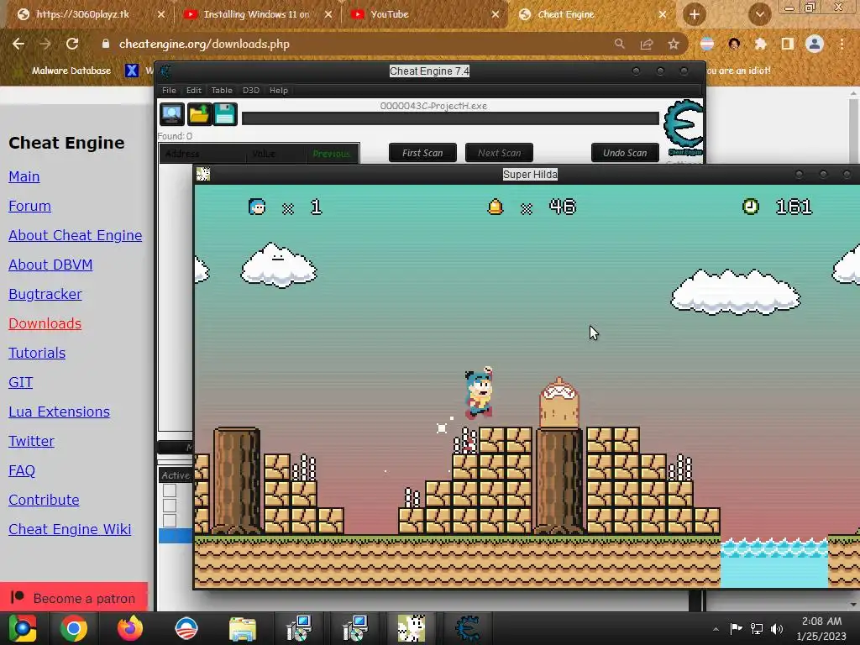Open the Chrome profile avatar
860x645 pixels.
tap(815, 44)
